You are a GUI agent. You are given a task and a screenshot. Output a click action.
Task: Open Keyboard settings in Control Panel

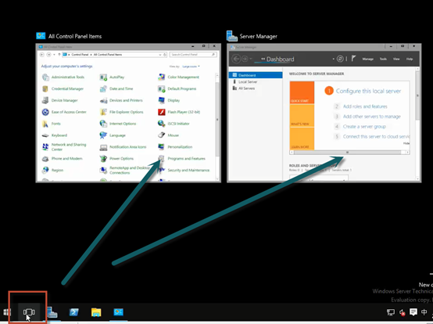[x=55, y=135]
